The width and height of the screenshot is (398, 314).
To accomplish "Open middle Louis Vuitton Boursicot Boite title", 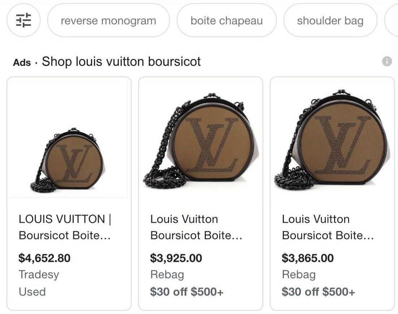I will coord(196,227).
